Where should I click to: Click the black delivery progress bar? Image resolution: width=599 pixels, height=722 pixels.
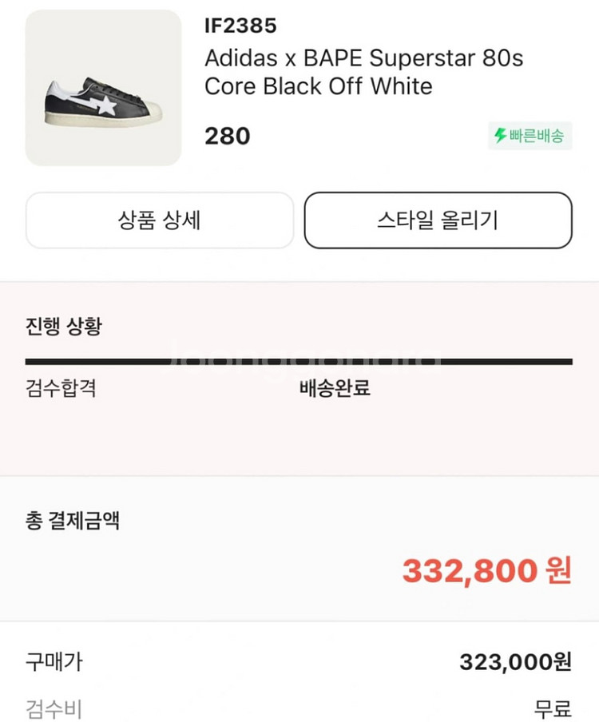(x=299, y=362)
